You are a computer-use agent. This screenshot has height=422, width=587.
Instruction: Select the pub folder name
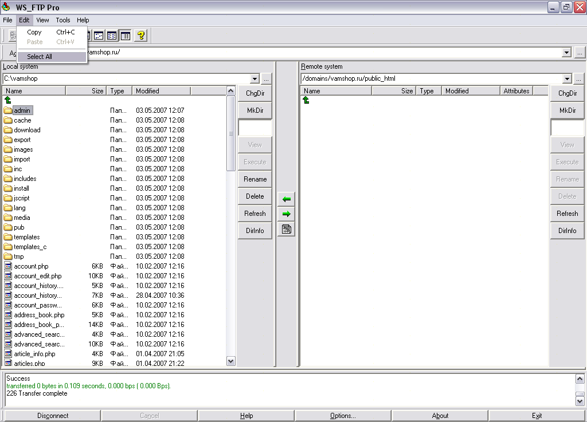pyautogui.click(x=19, y=227)
